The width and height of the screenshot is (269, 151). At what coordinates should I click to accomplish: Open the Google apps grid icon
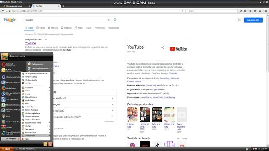[x=240, y=20]
